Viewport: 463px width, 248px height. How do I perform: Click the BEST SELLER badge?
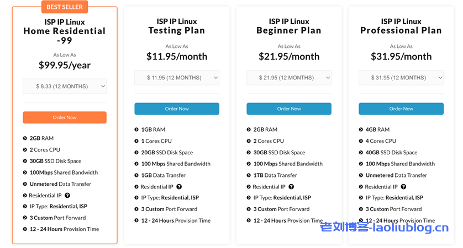click(65, 7)
